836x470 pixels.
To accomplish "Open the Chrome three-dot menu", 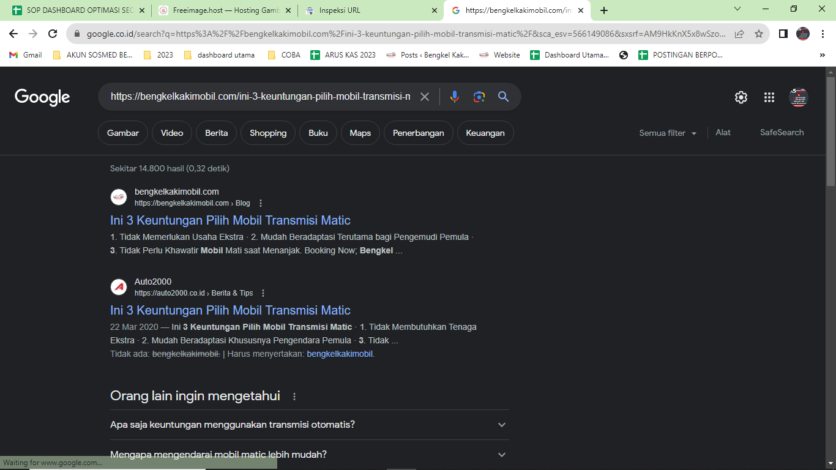I will coord(823,34).
